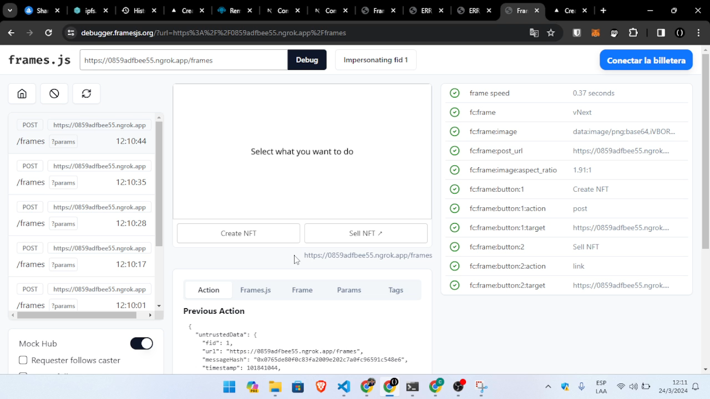
Task: Toggle the Mock Hub switch
Action: (x=141, y=344)
